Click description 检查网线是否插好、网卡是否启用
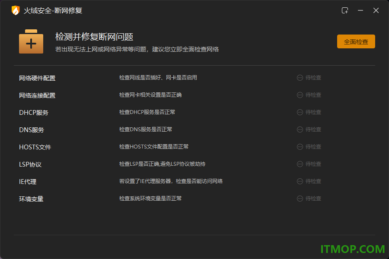This screenshot has width=389, height=259. pos(158,78)
